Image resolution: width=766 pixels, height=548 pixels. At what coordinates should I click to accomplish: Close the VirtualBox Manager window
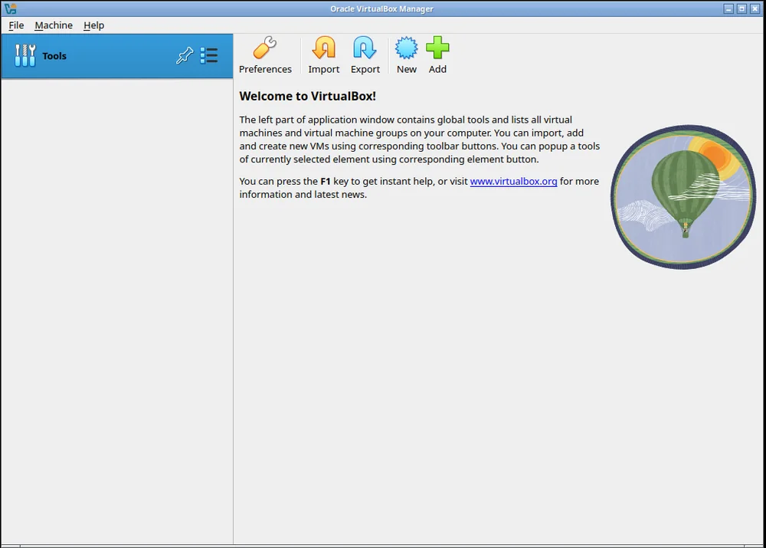(755, 8)
